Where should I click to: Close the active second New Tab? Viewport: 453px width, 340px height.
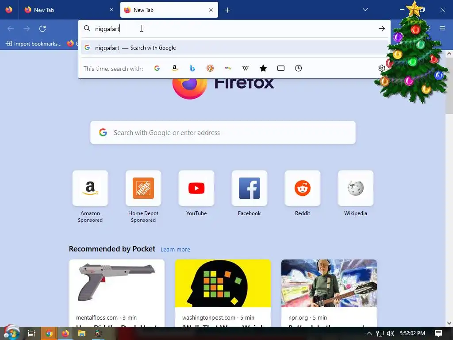211,10
